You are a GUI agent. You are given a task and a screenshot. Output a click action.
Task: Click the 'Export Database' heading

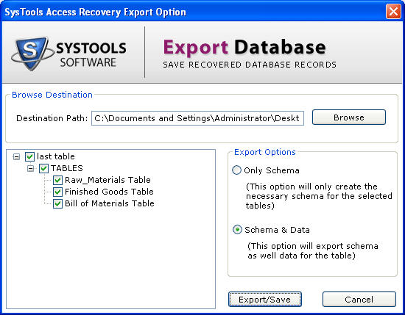244,47
